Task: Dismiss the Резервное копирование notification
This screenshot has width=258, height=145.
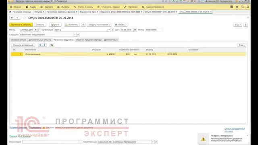Action: (248, 135)
